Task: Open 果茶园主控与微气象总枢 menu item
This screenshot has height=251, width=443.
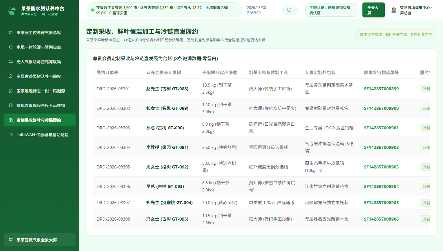Action: coord(40,33)
